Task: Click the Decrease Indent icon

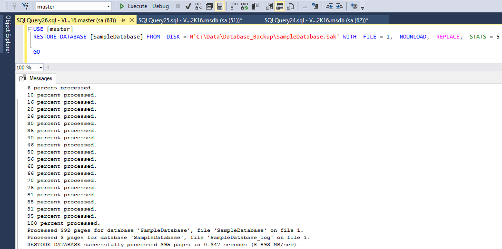Action: (x=329, y=6)
